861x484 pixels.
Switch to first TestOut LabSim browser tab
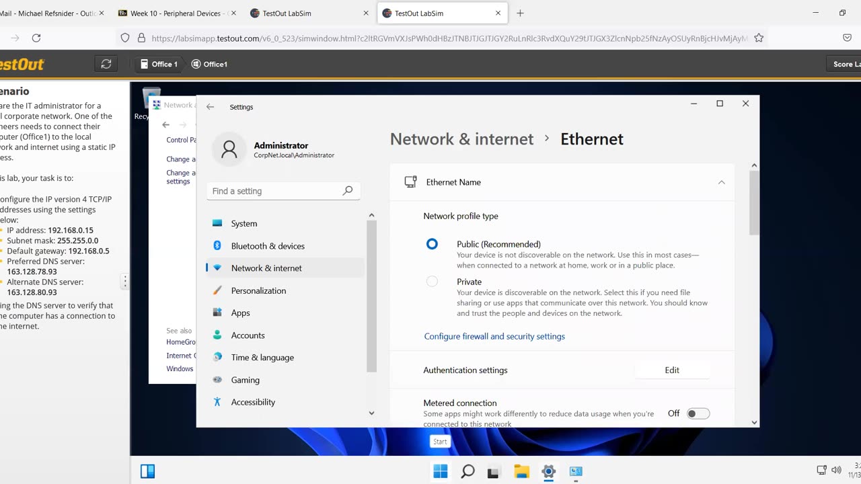pos(308,13)
